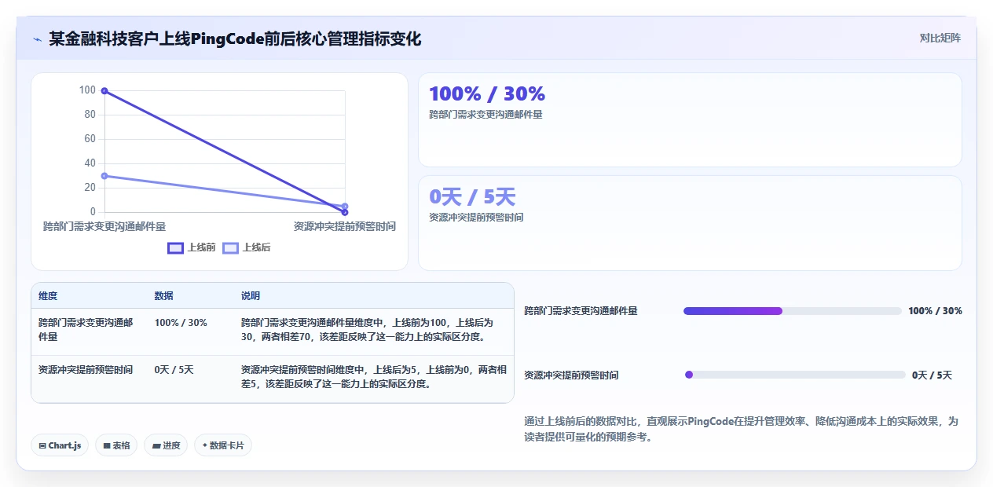
Task: Click the 上线前 data point at 100
Action: coord(104,91)
